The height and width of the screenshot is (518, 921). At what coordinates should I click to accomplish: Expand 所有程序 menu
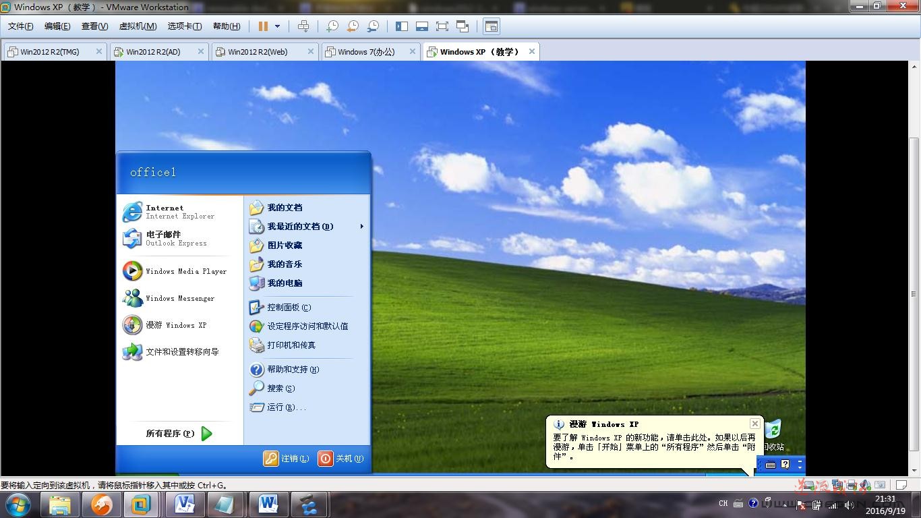pyautogui.click(x=179, y=434)
